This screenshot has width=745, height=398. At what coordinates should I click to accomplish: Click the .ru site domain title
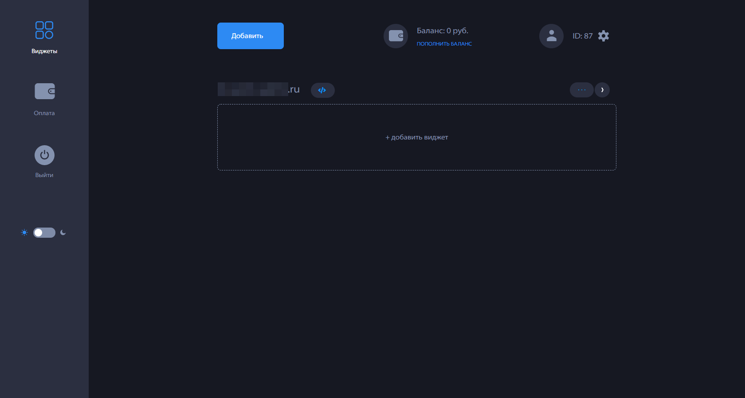[x=259, y=89]
